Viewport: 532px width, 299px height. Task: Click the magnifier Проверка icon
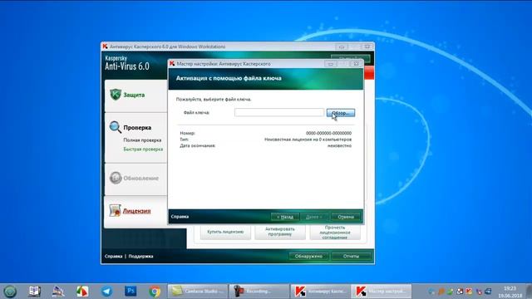pos(116,127)
